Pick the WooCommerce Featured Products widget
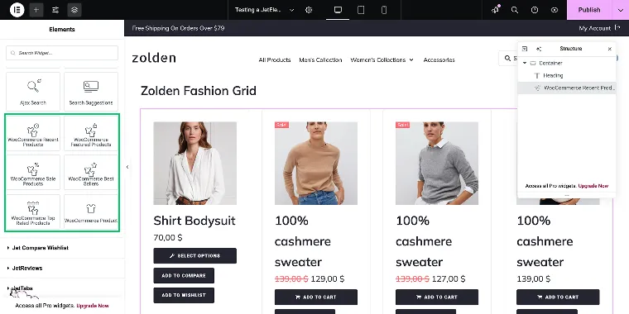 click(x=91, y=133)
